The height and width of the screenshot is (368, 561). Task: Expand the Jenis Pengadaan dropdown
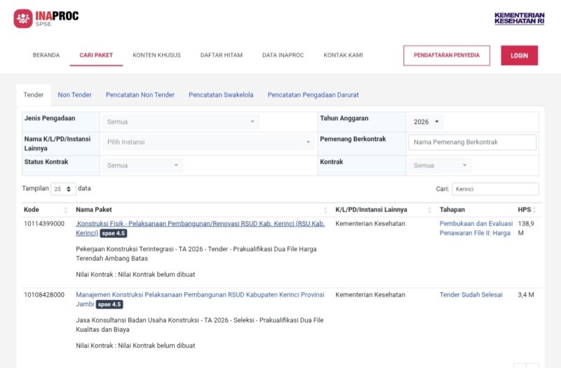pyautogui.click(x=181, y=122)
